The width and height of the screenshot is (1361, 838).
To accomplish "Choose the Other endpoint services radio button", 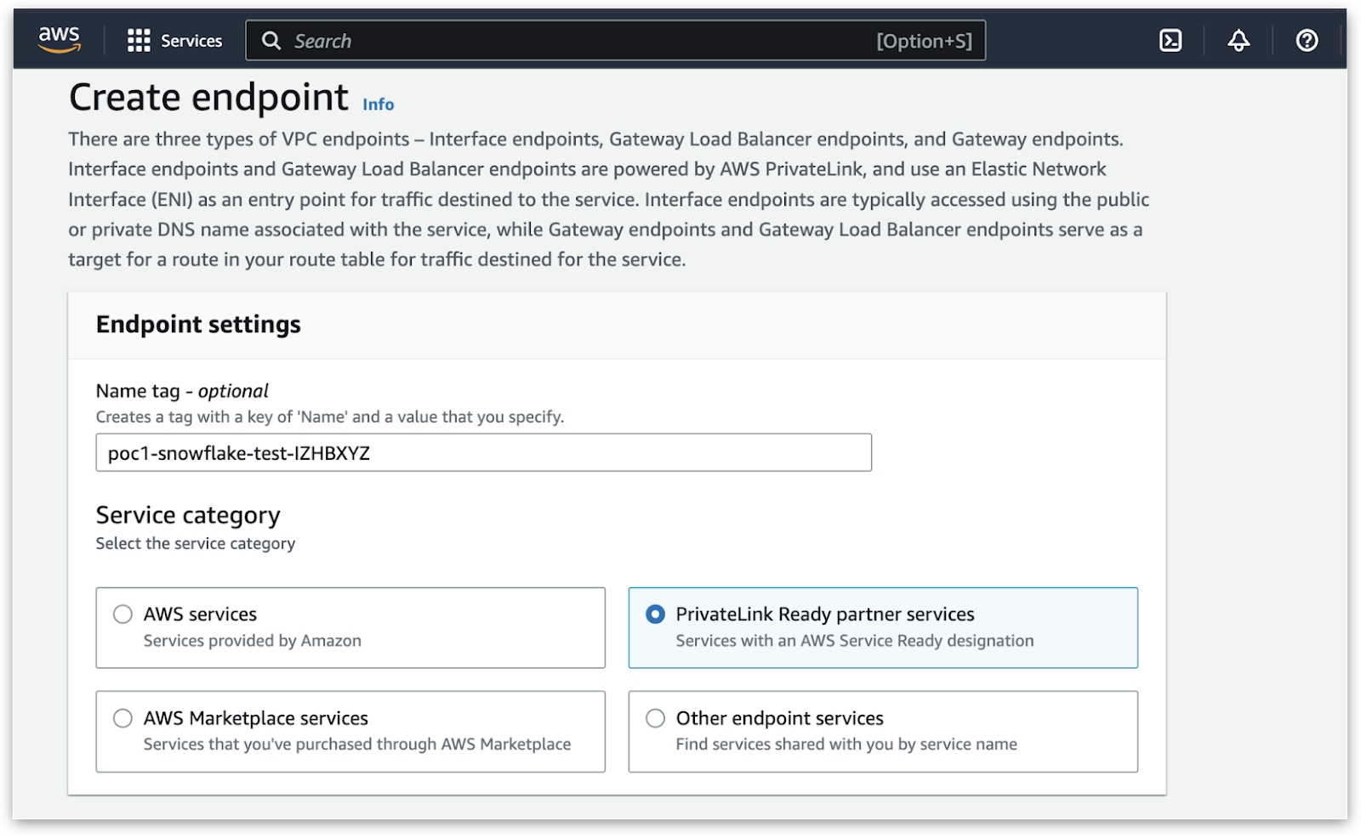I will tap(655, 719).
